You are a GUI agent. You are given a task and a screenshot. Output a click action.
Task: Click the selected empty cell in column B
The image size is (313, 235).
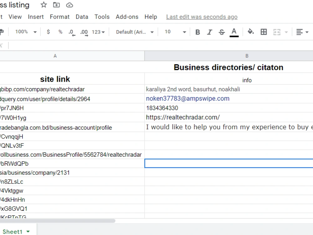click(229, 164)
